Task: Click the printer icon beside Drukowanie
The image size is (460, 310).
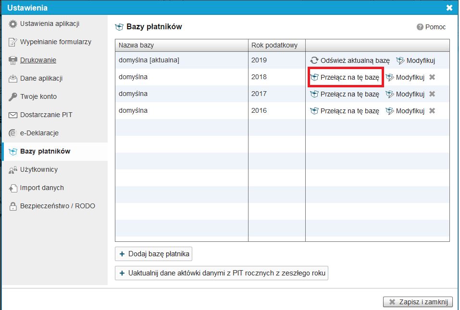Action: click(13, 60)
